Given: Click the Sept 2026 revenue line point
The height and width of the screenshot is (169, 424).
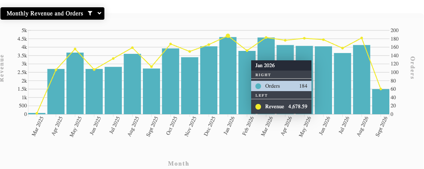Looking at the screenshot, I should click(381, 89).
